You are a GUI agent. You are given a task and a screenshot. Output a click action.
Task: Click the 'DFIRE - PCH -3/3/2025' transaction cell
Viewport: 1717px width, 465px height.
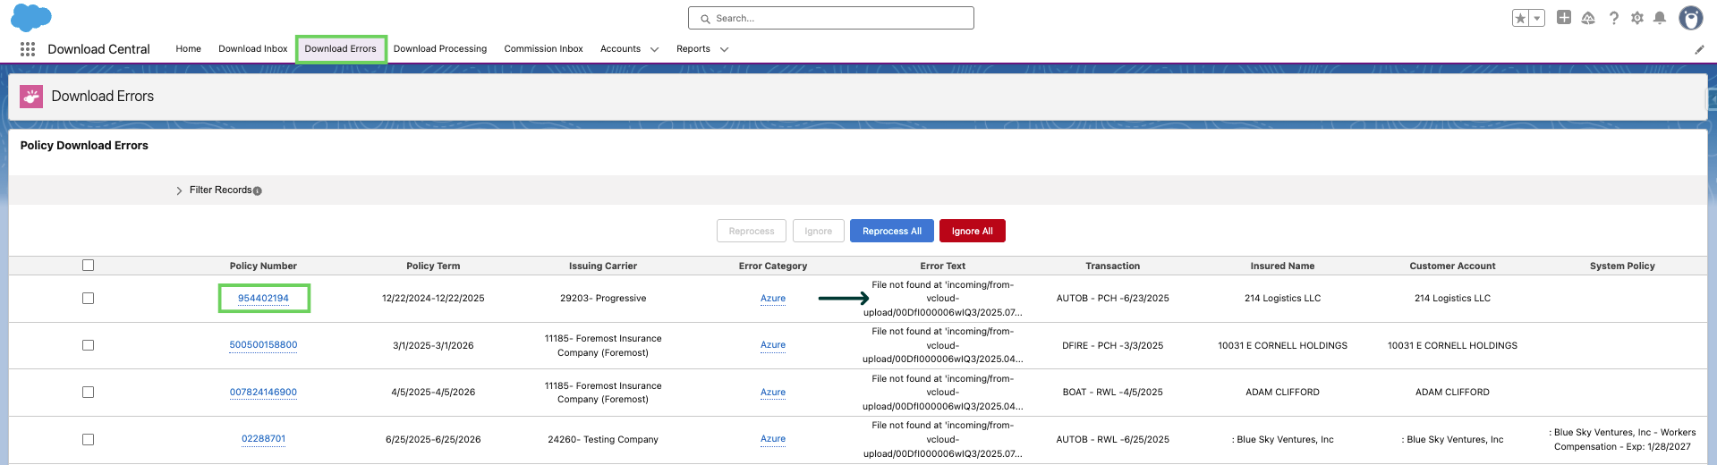[x=1113, y=346]
